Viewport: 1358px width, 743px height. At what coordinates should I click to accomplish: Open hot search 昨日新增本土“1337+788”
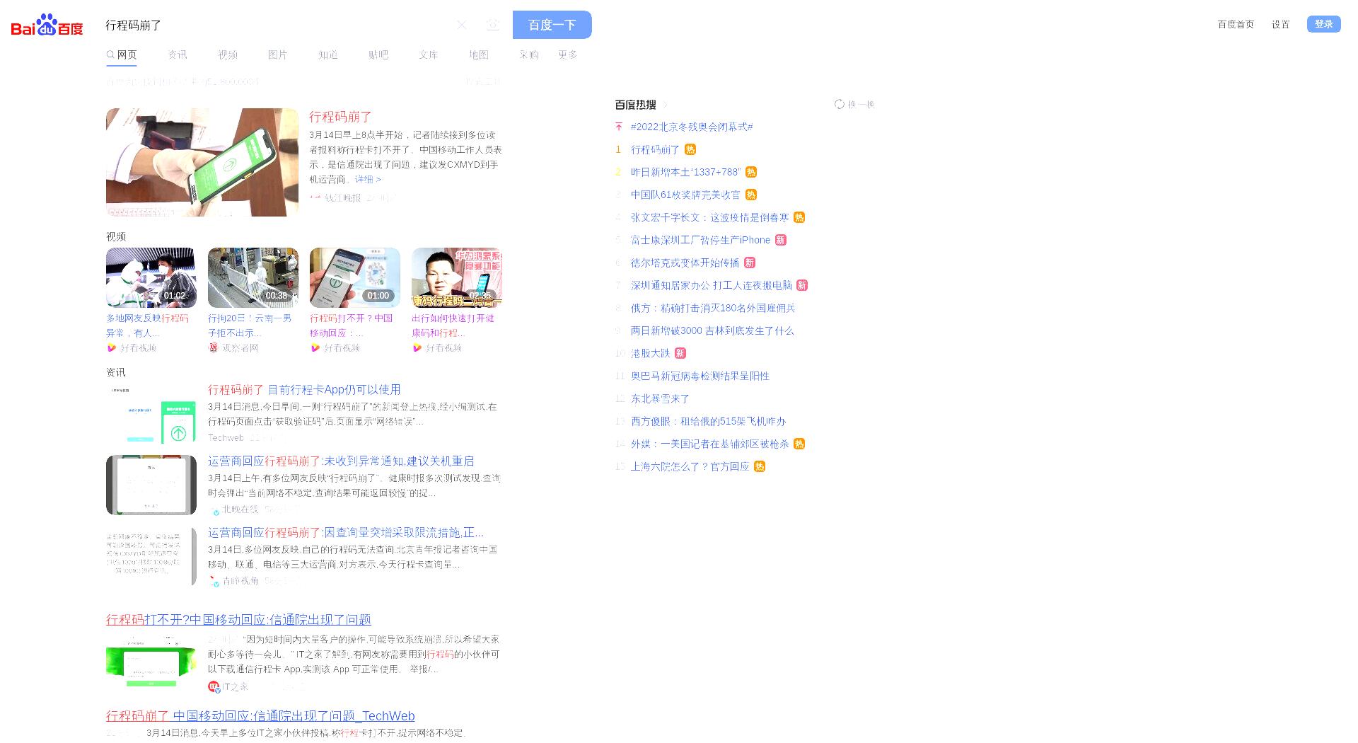pyautogui.click(x=685, y=173)
